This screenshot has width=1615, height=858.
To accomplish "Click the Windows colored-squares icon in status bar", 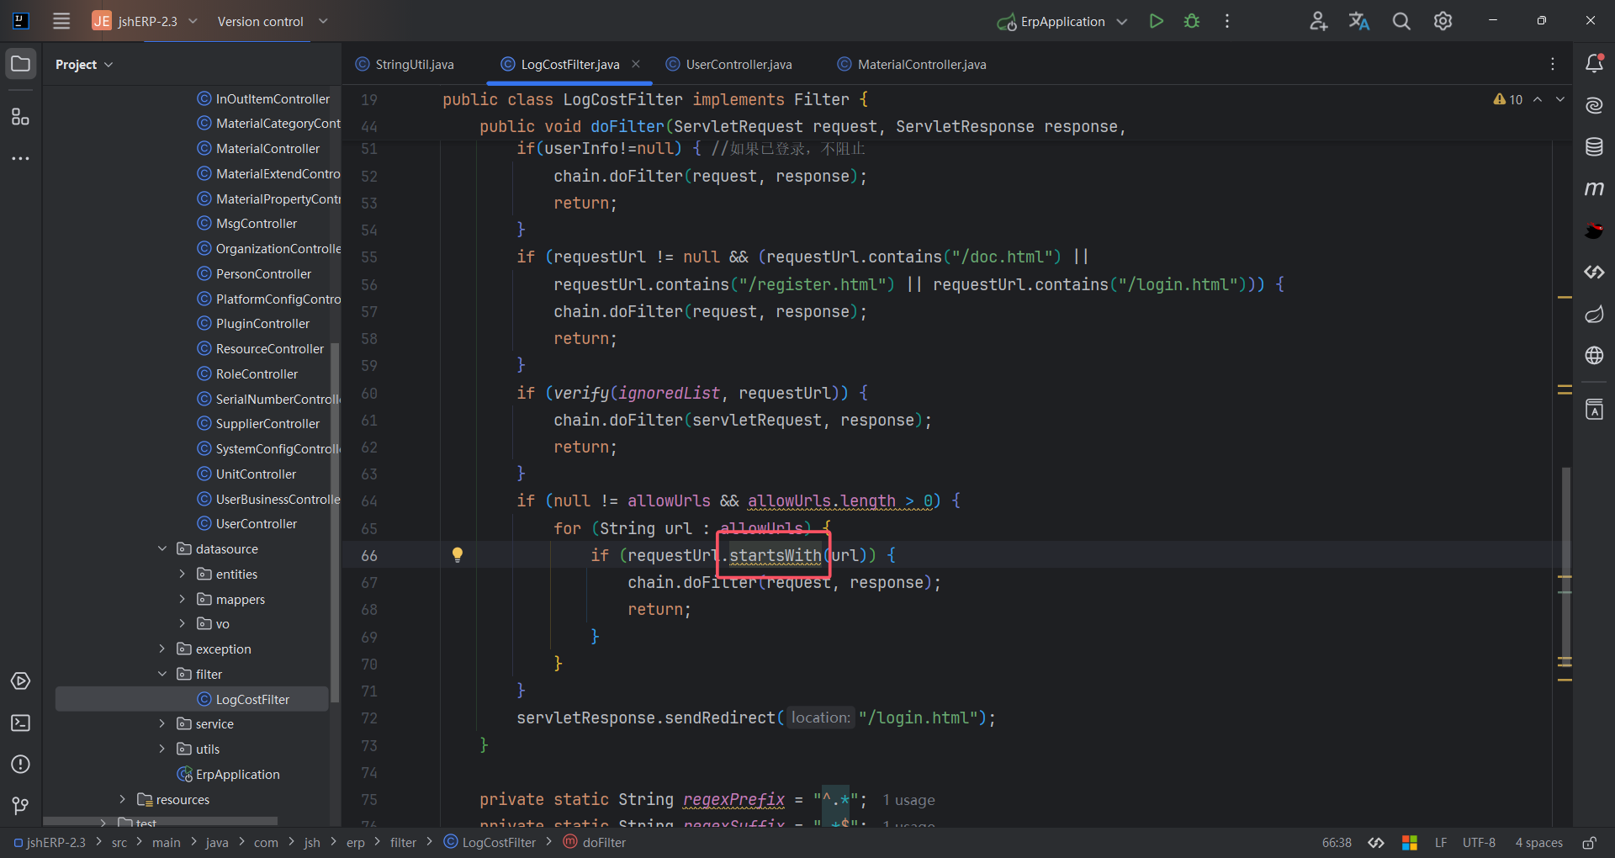I will (x=1410, y=842).
